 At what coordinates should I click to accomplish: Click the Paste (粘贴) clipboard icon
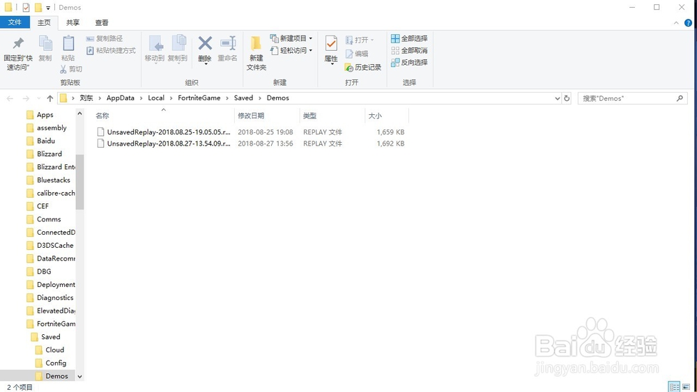[68, 43]
